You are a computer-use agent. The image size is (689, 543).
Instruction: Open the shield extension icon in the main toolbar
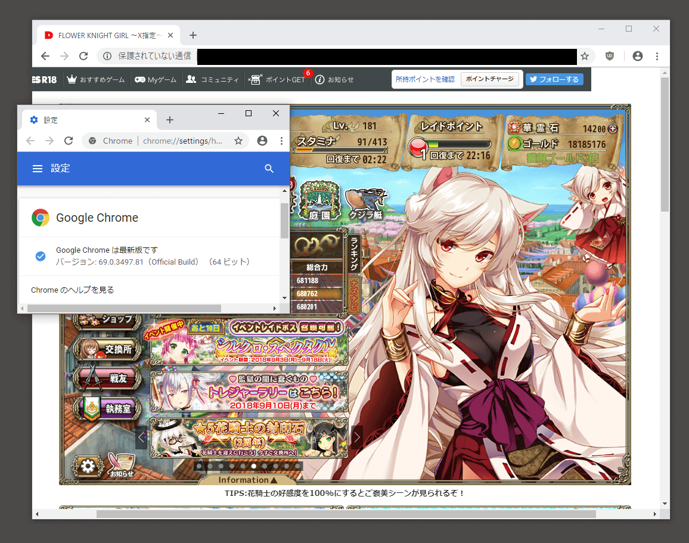tap(610, 56)
